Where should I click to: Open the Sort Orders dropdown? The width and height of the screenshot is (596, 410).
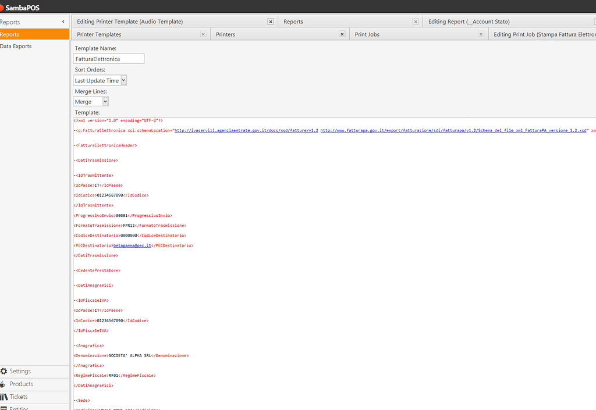[x=123, y=81]
